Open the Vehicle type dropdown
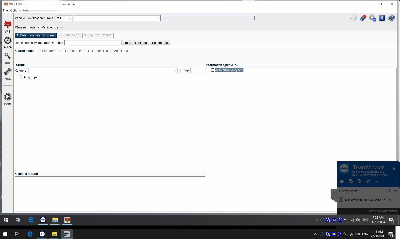Screen dimensions: 400x239 pyautogui.click(x=52, y=27)
